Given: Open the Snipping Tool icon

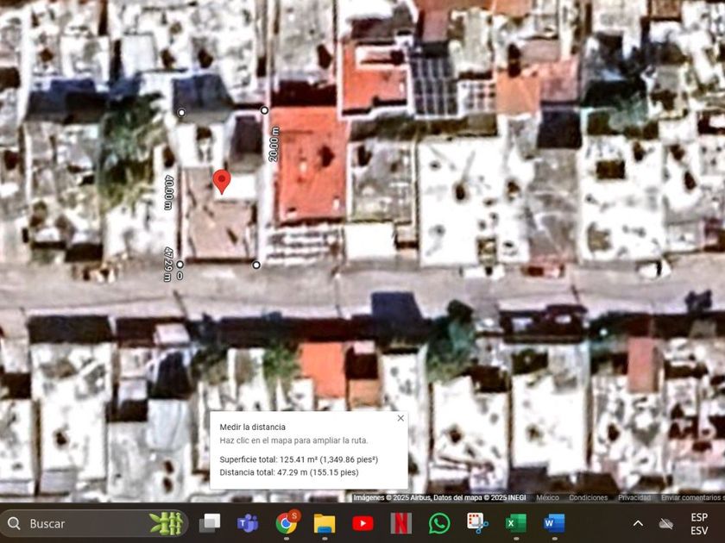Looking at the screenshot, I should click(477, 523).
